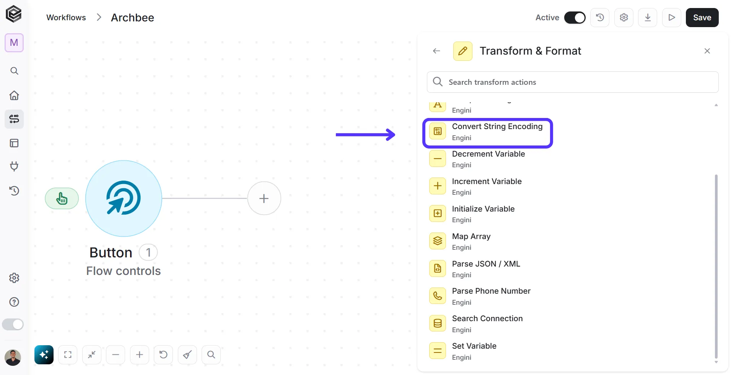Click the clean up brush icon

pos(187,355)
